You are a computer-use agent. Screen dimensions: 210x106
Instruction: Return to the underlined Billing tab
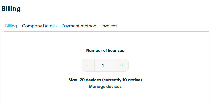(x=11, y=26)
